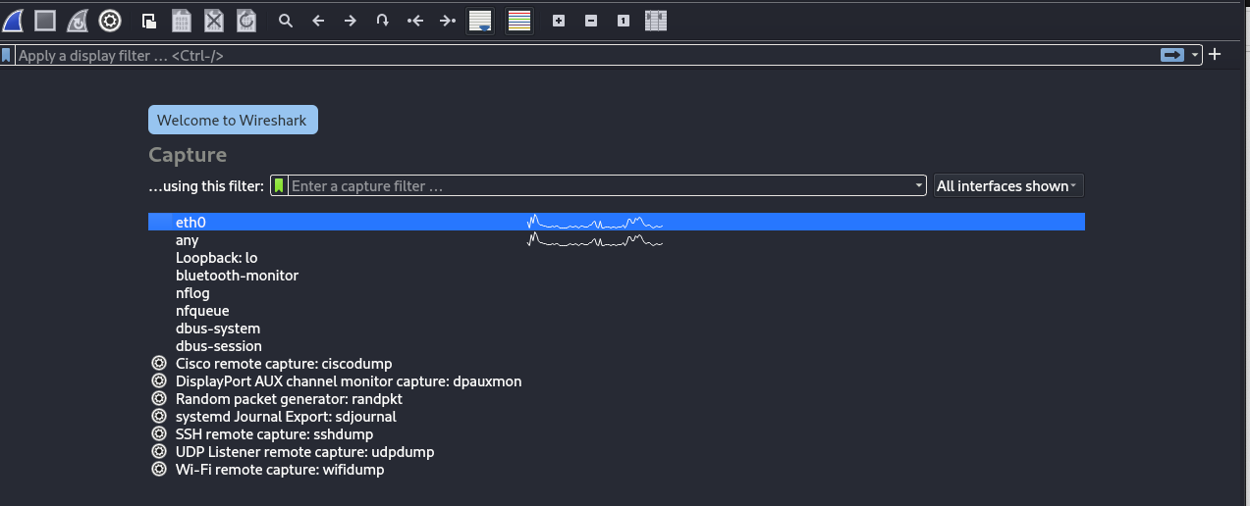Restart current capture icon
The height and width of the screenshot is (506, 1250).
(x=78, y=20)
